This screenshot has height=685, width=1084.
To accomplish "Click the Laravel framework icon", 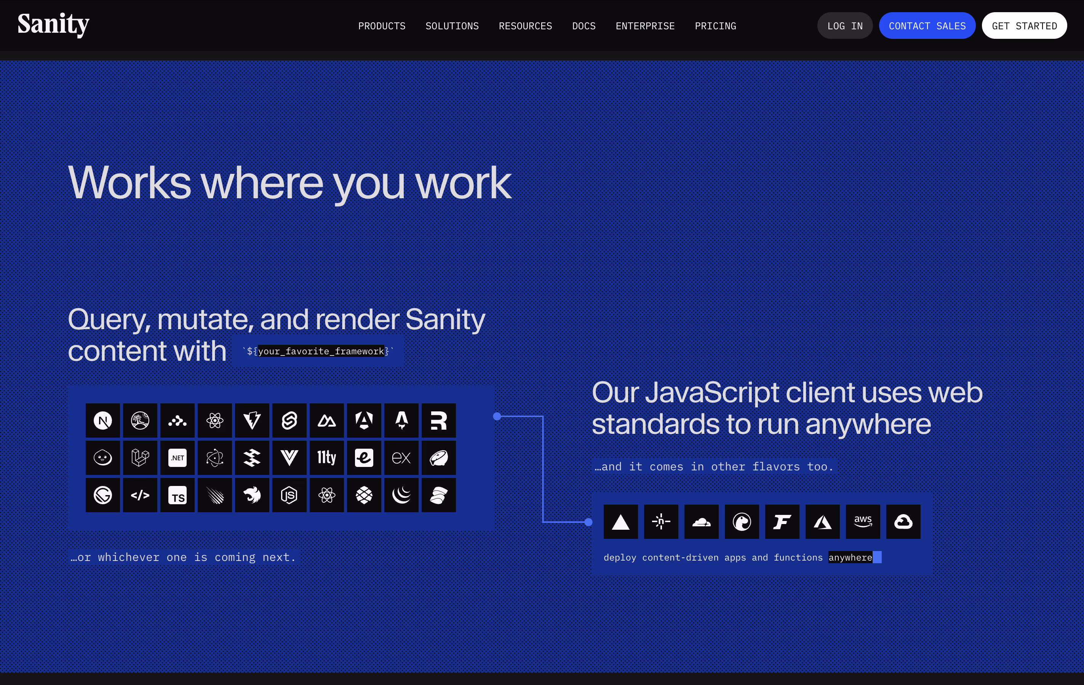I will 140,458.
